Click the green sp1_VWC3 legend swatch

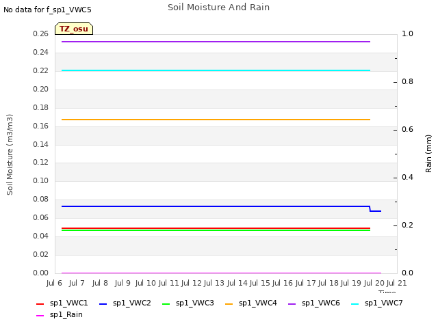166,303
